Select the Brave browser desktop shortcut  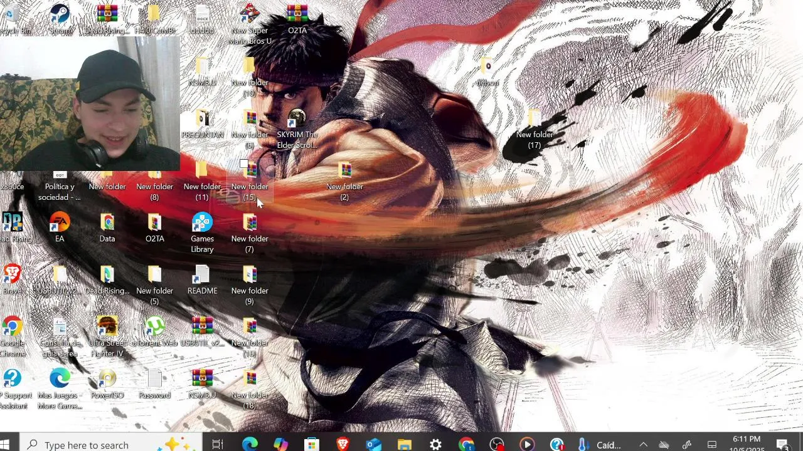click(13, 279)
